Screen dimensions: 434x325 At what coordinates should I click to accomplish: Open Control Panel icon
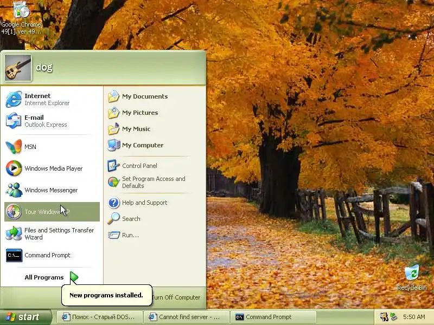[x=113, y=166]
